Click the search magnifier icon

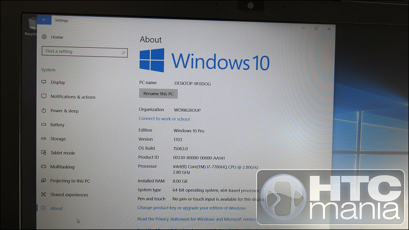coord(123,53)
